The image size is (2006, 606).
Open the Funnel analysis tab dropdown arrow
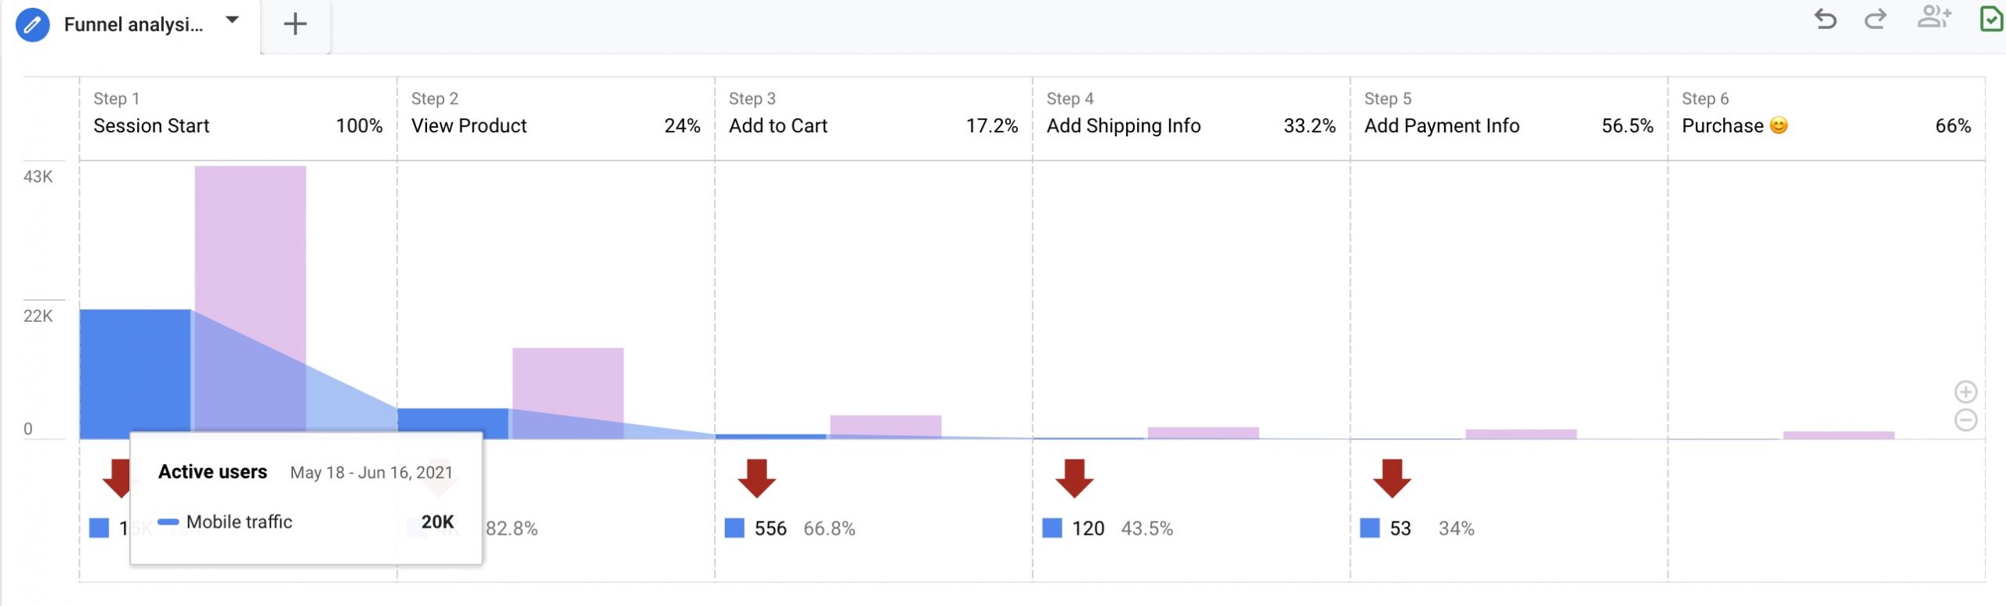pos(232,20)
